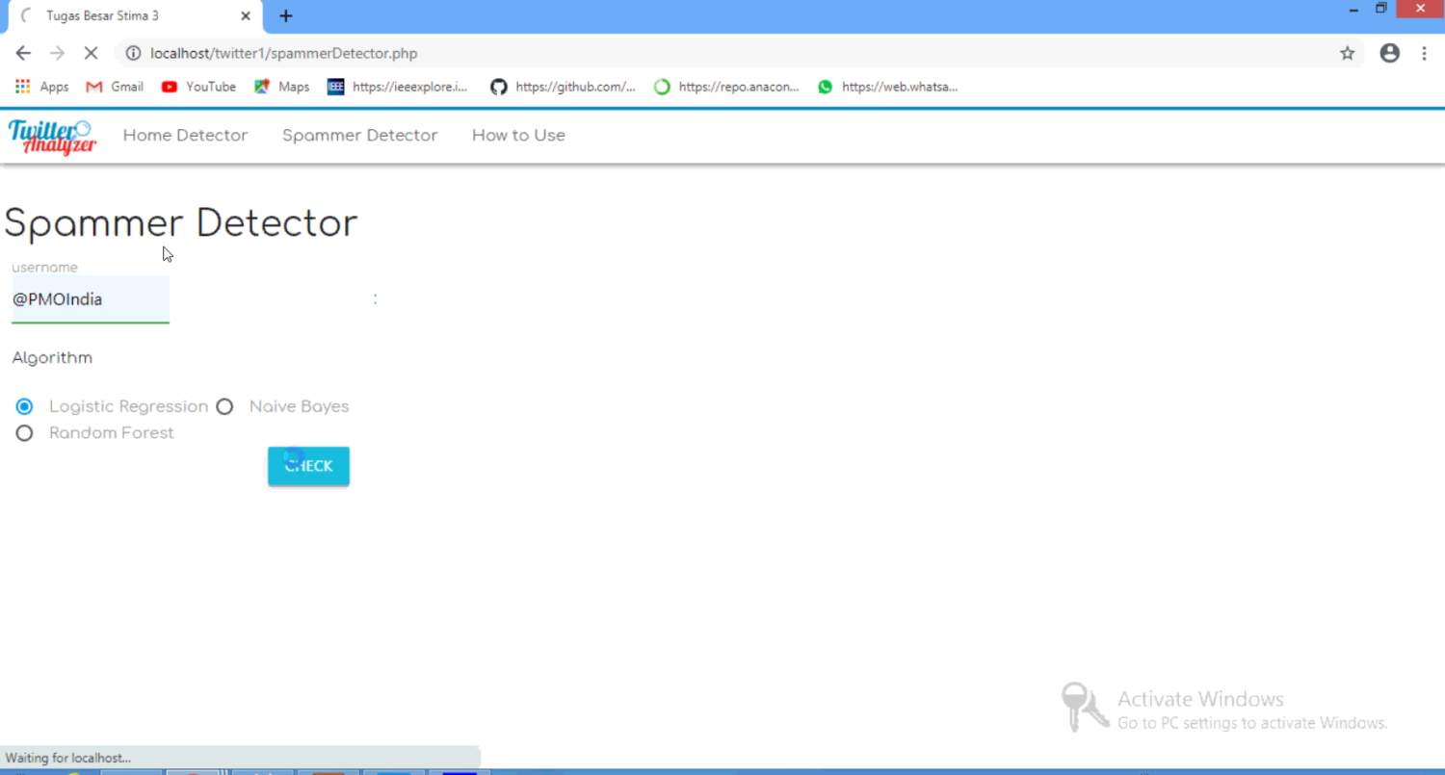Click the CHECK button
The height and width of the screenshot is (775, 1445).
coord(308,466)
